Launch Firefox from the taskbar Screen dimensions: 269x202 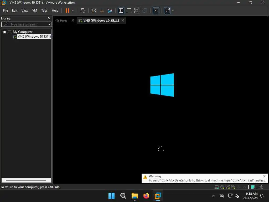tap(146, 196)
